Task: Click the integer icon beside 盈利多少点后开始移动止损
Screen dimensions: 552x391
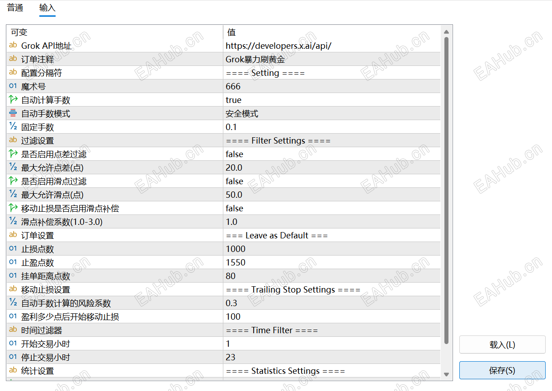Action: coord(13,316)
